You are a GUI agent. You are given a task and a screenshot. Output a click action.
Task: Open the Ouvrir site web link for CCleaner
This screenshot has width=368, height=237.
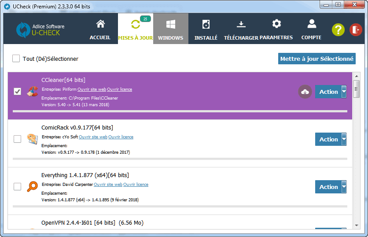pos(92,89)
